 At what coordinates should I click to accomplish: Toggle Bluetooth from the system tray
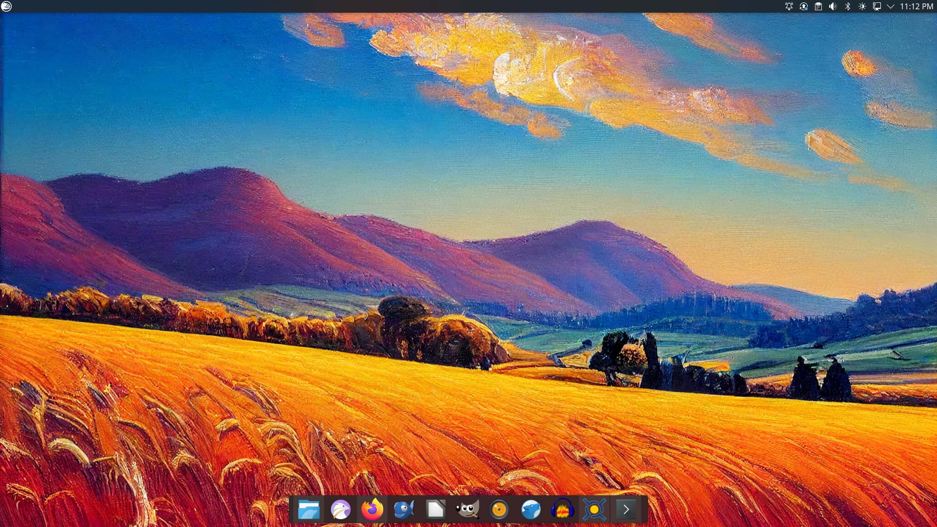848,6
